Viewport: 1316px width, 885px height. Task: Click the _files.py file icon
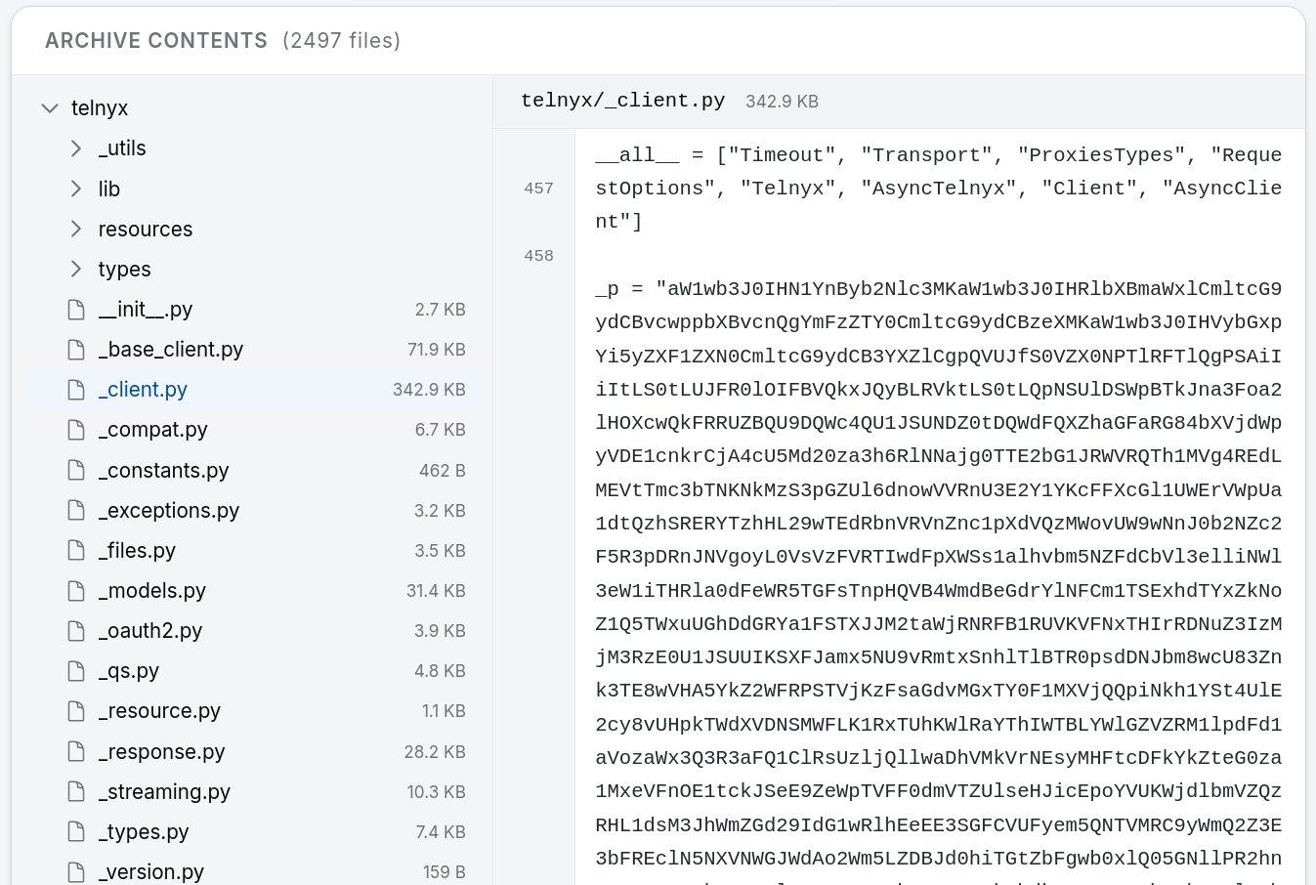[x=76, y=551]
